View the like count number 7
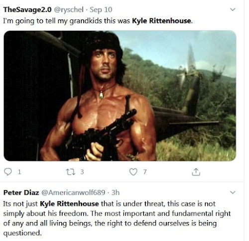The width and height of the screenshot is (249, 241). click(145, 172)
